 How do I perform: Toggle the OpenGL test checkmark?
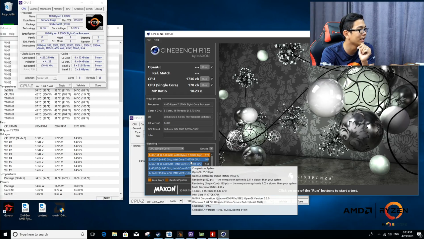[x=212, y=67]
